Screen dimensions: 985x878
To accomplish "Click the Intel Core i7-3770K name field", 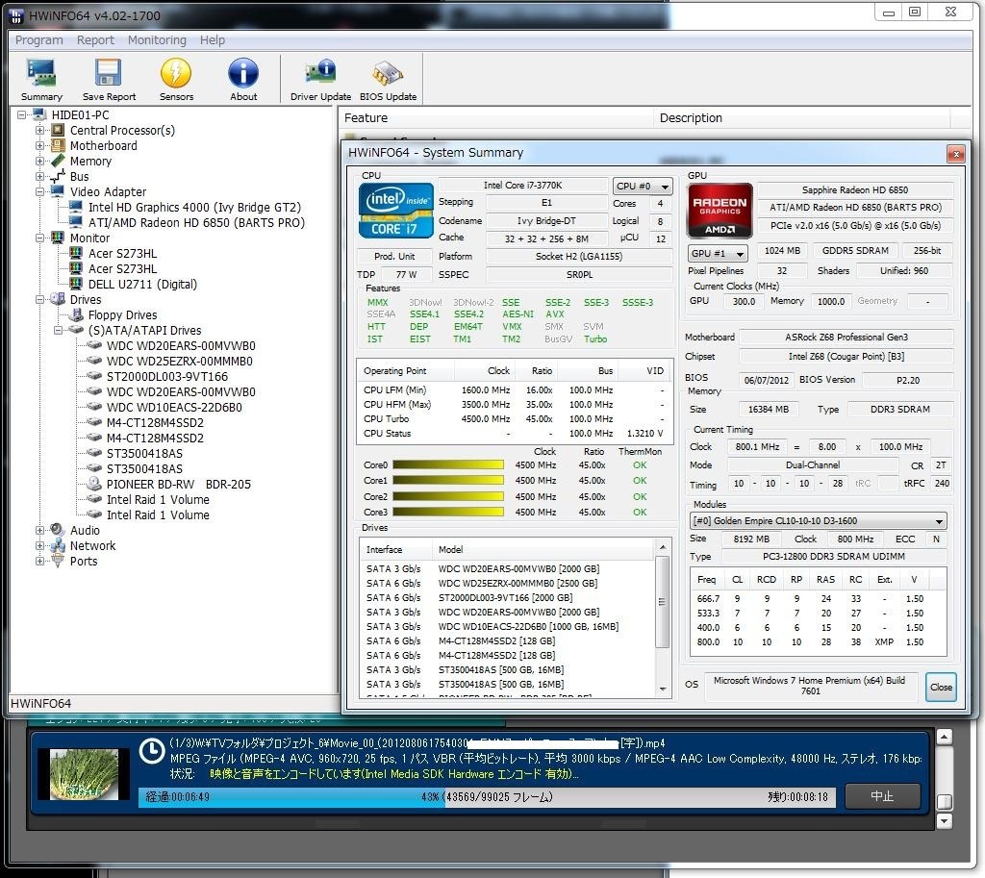I will pos(522,186).
